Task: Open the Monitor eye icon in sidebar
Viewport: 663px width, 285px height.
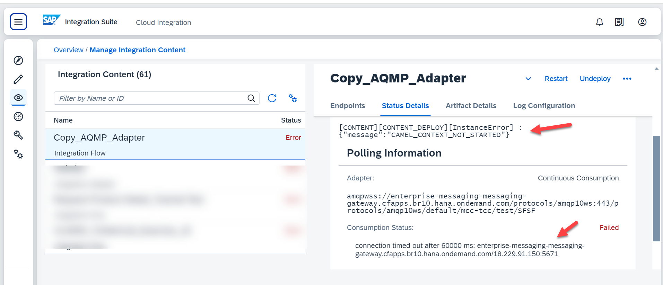Action: 18,98
